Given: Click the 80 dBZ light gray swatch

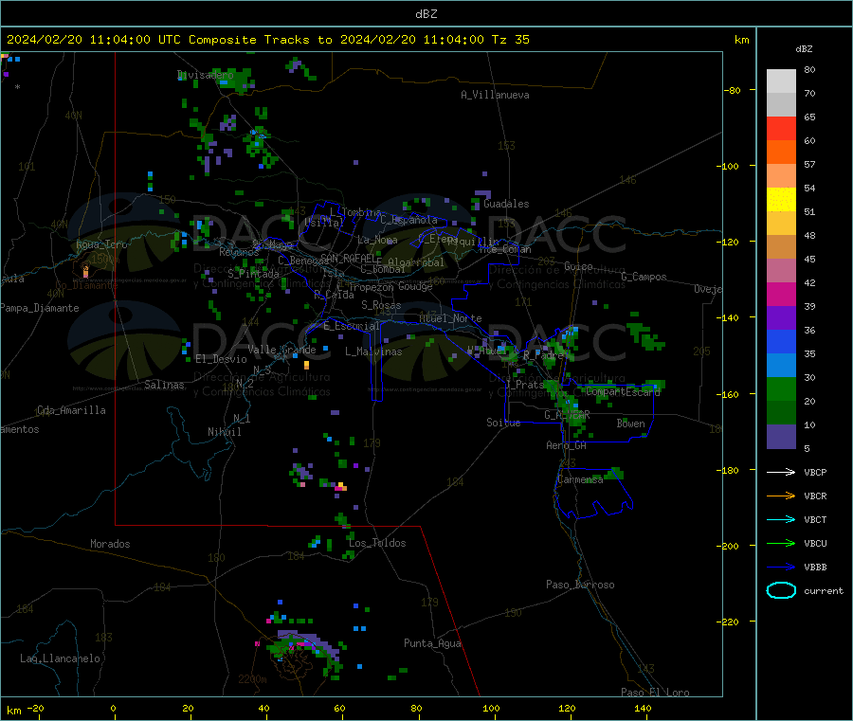Looking at the screenshot, I should pyautogui.click(x=781, y=81).
